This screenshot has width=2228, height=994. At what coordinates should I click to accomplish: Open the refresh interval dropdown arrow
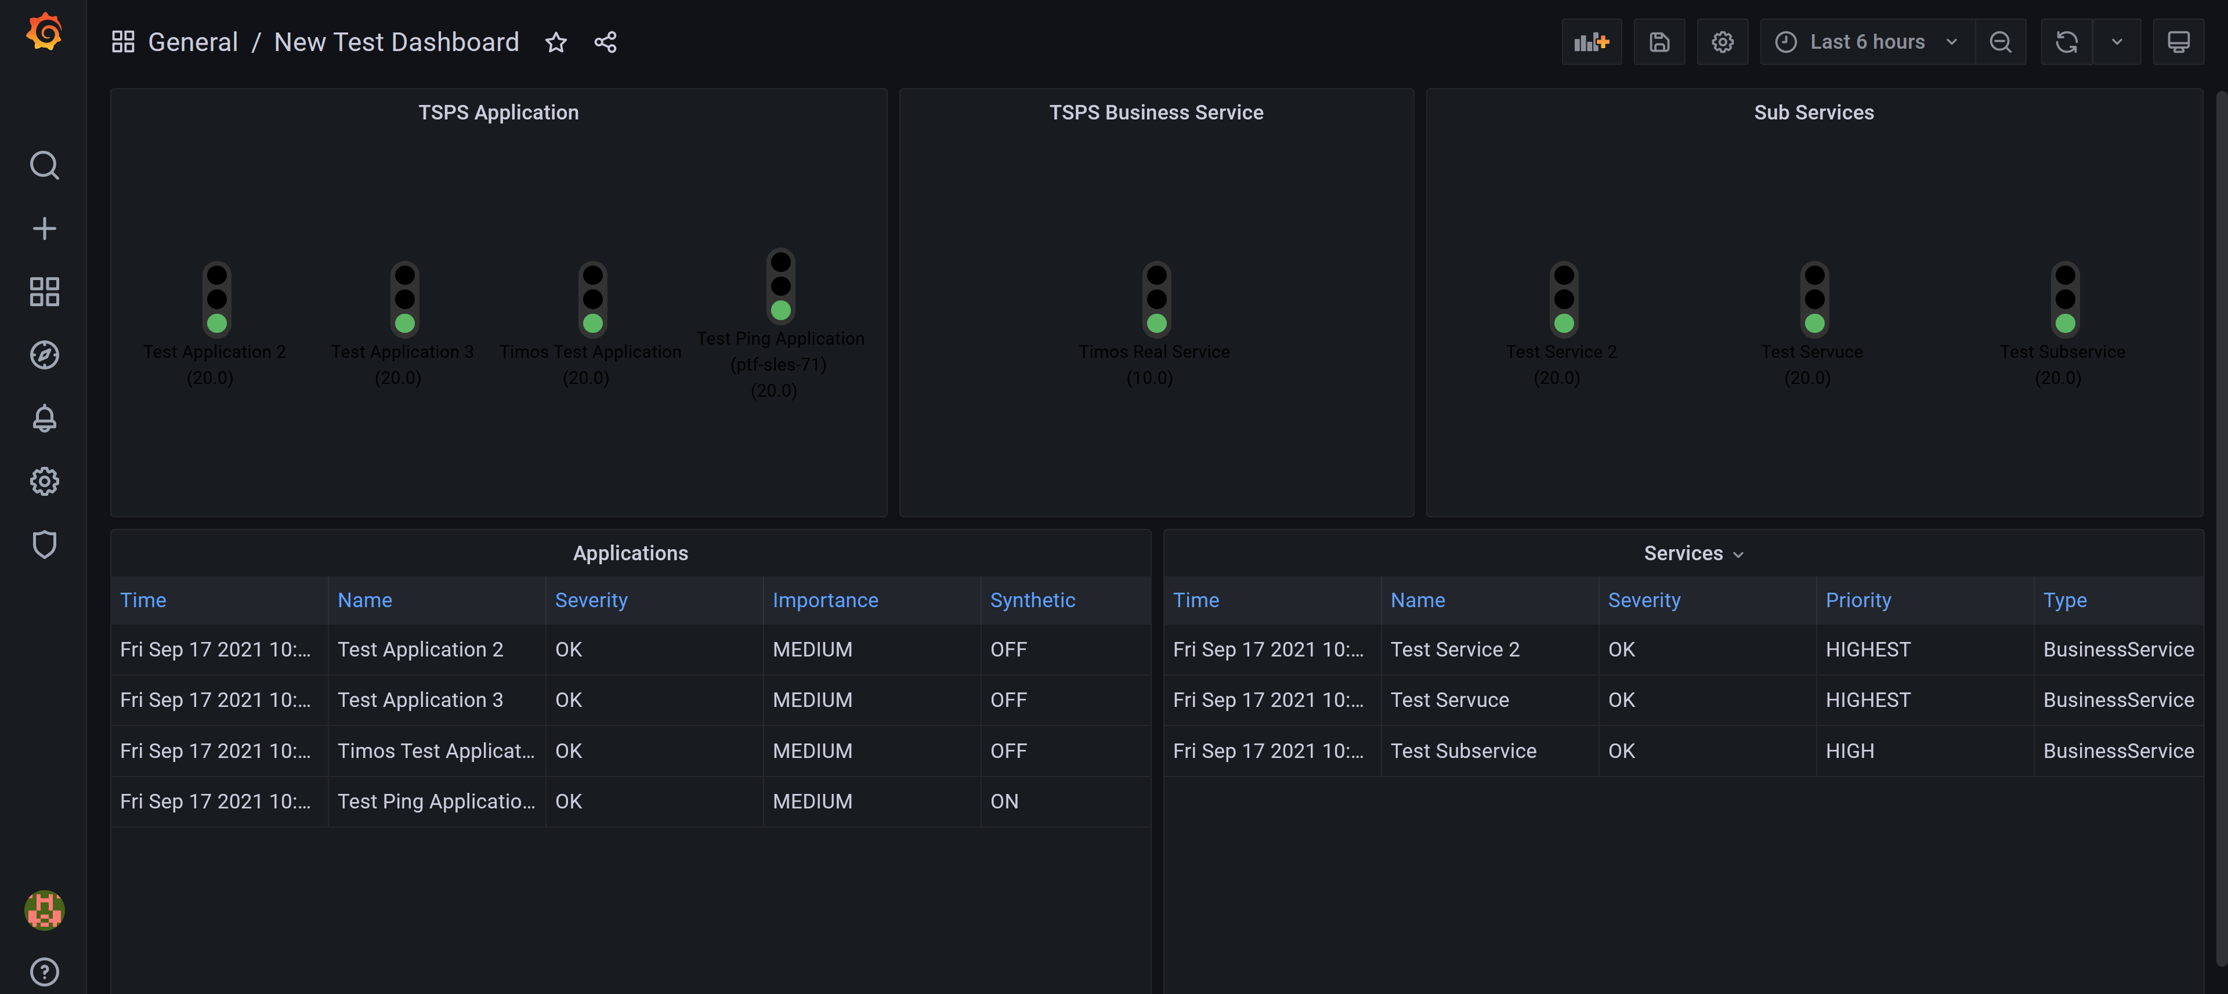(2117, 42)
